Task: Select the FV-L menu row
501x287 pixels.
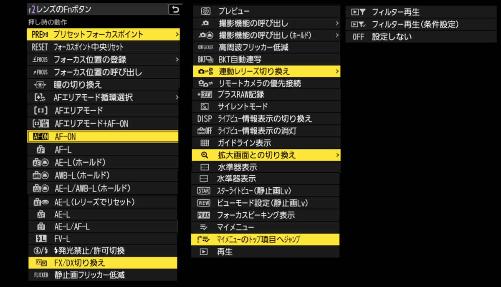Action: pyautogui.click(x=103, y=239)
